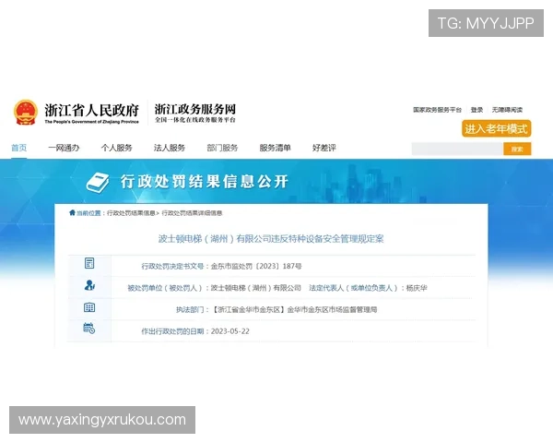Go to 个人服务 navigation item
553x443 pixels.
tap(117, 148)
